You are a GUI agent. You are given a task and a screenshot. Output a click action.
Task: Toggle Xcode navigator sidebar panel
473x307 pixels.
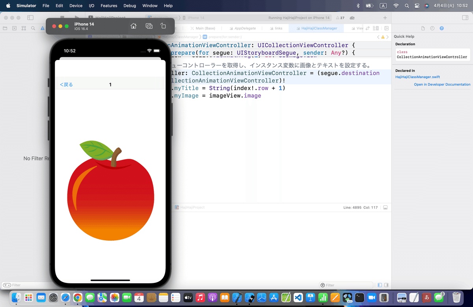(30, 18)
